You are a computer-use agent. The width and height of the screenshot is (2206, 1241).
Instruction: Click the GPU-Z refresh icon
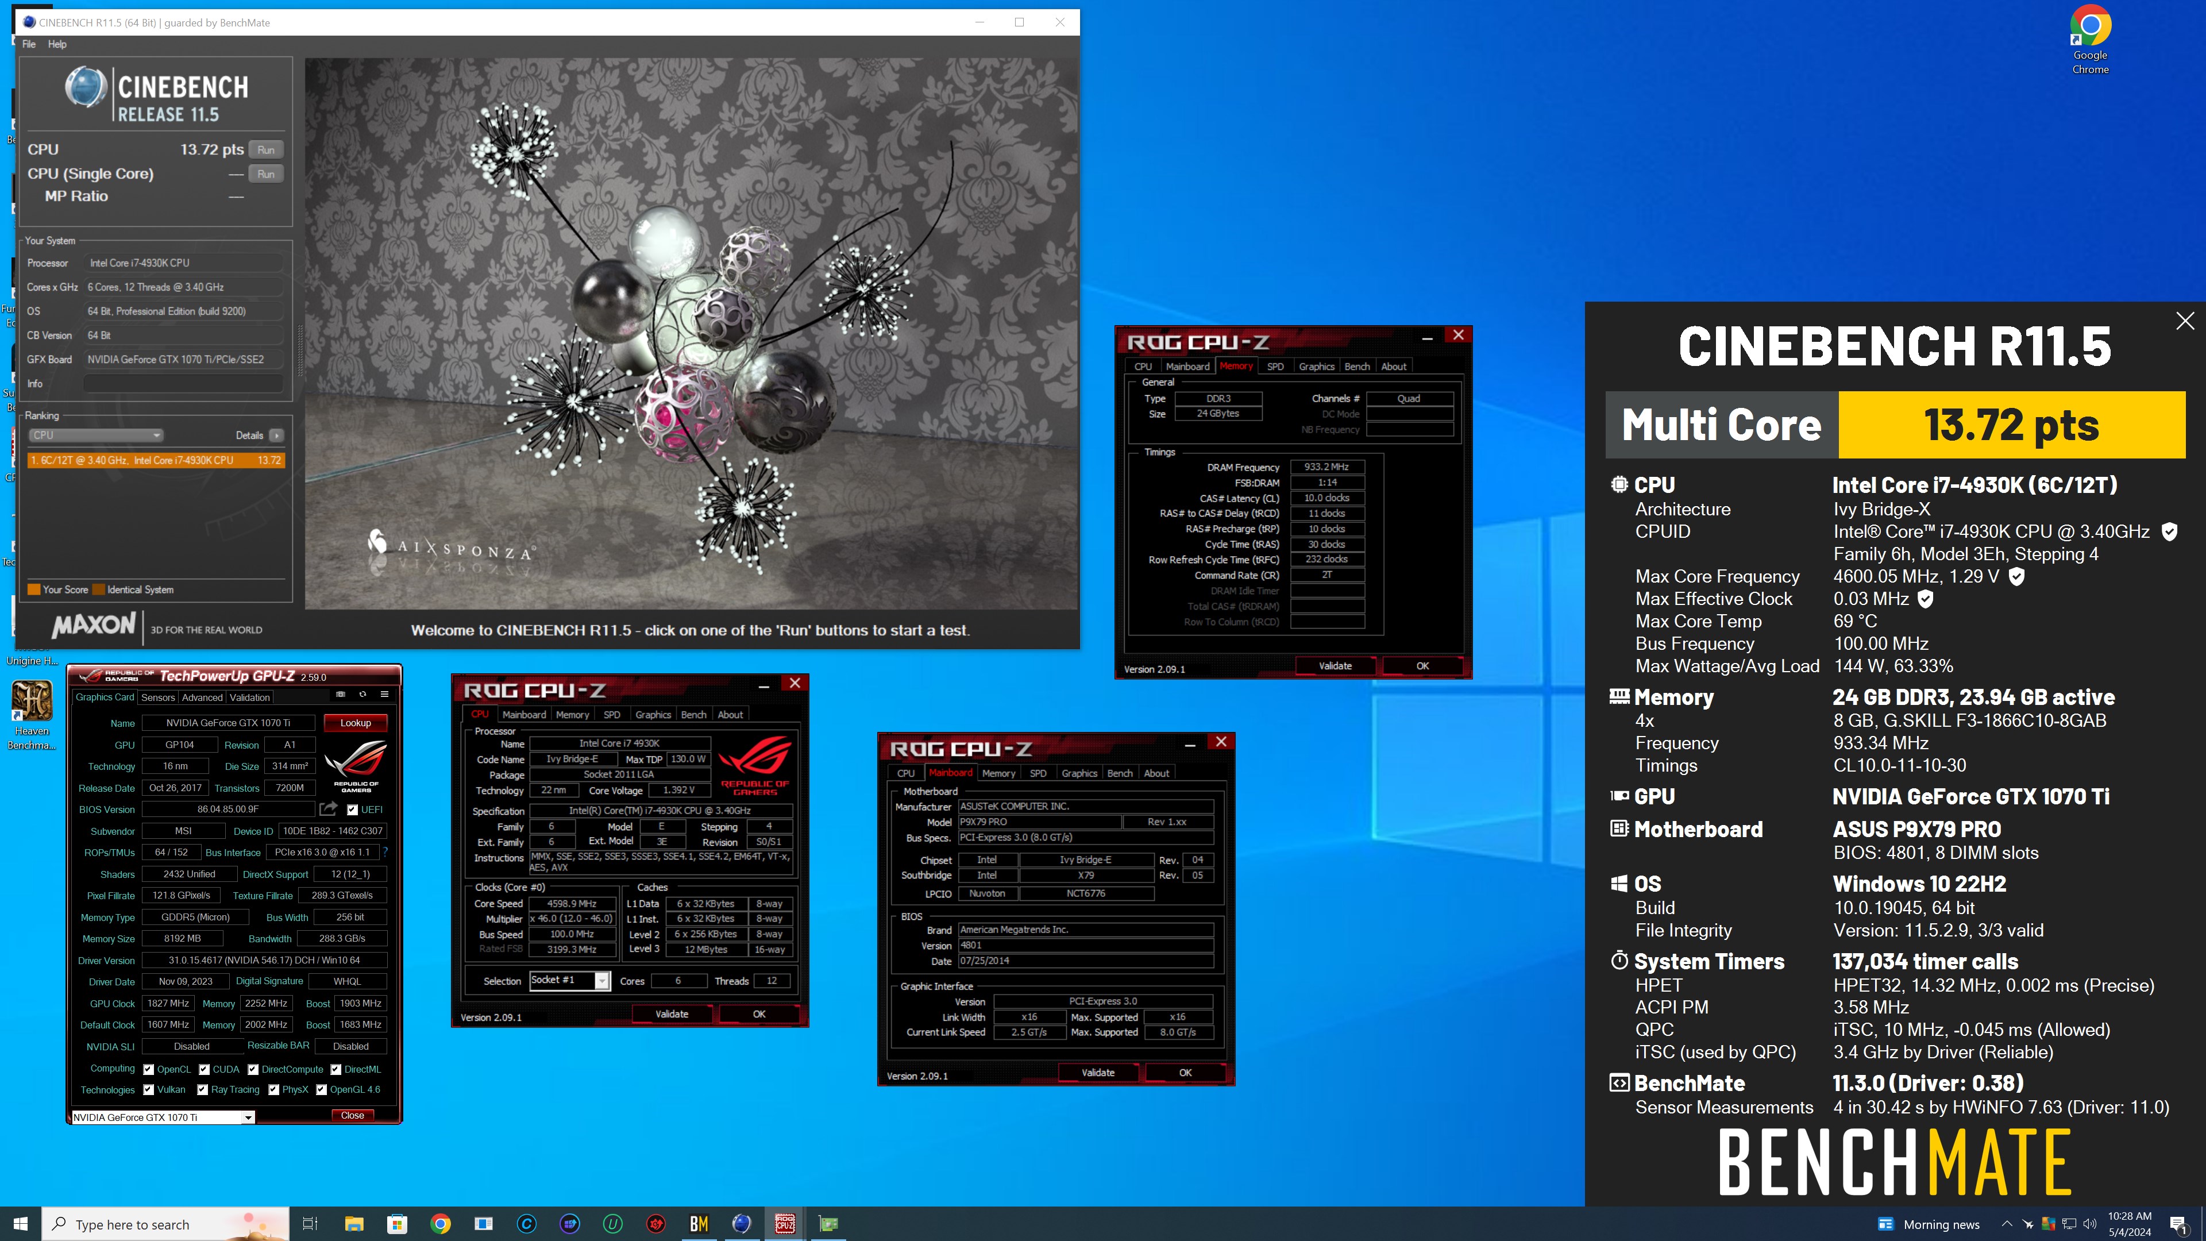coord(362,695)
